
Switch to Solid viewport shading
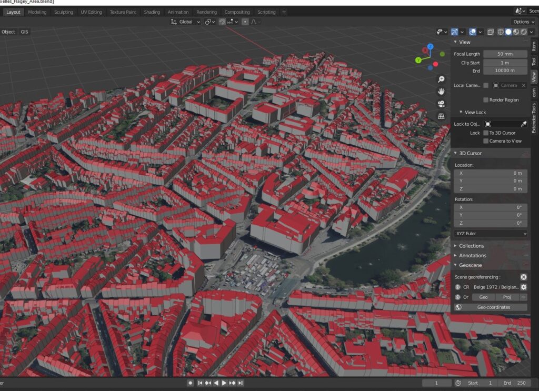tap(507, 32)
